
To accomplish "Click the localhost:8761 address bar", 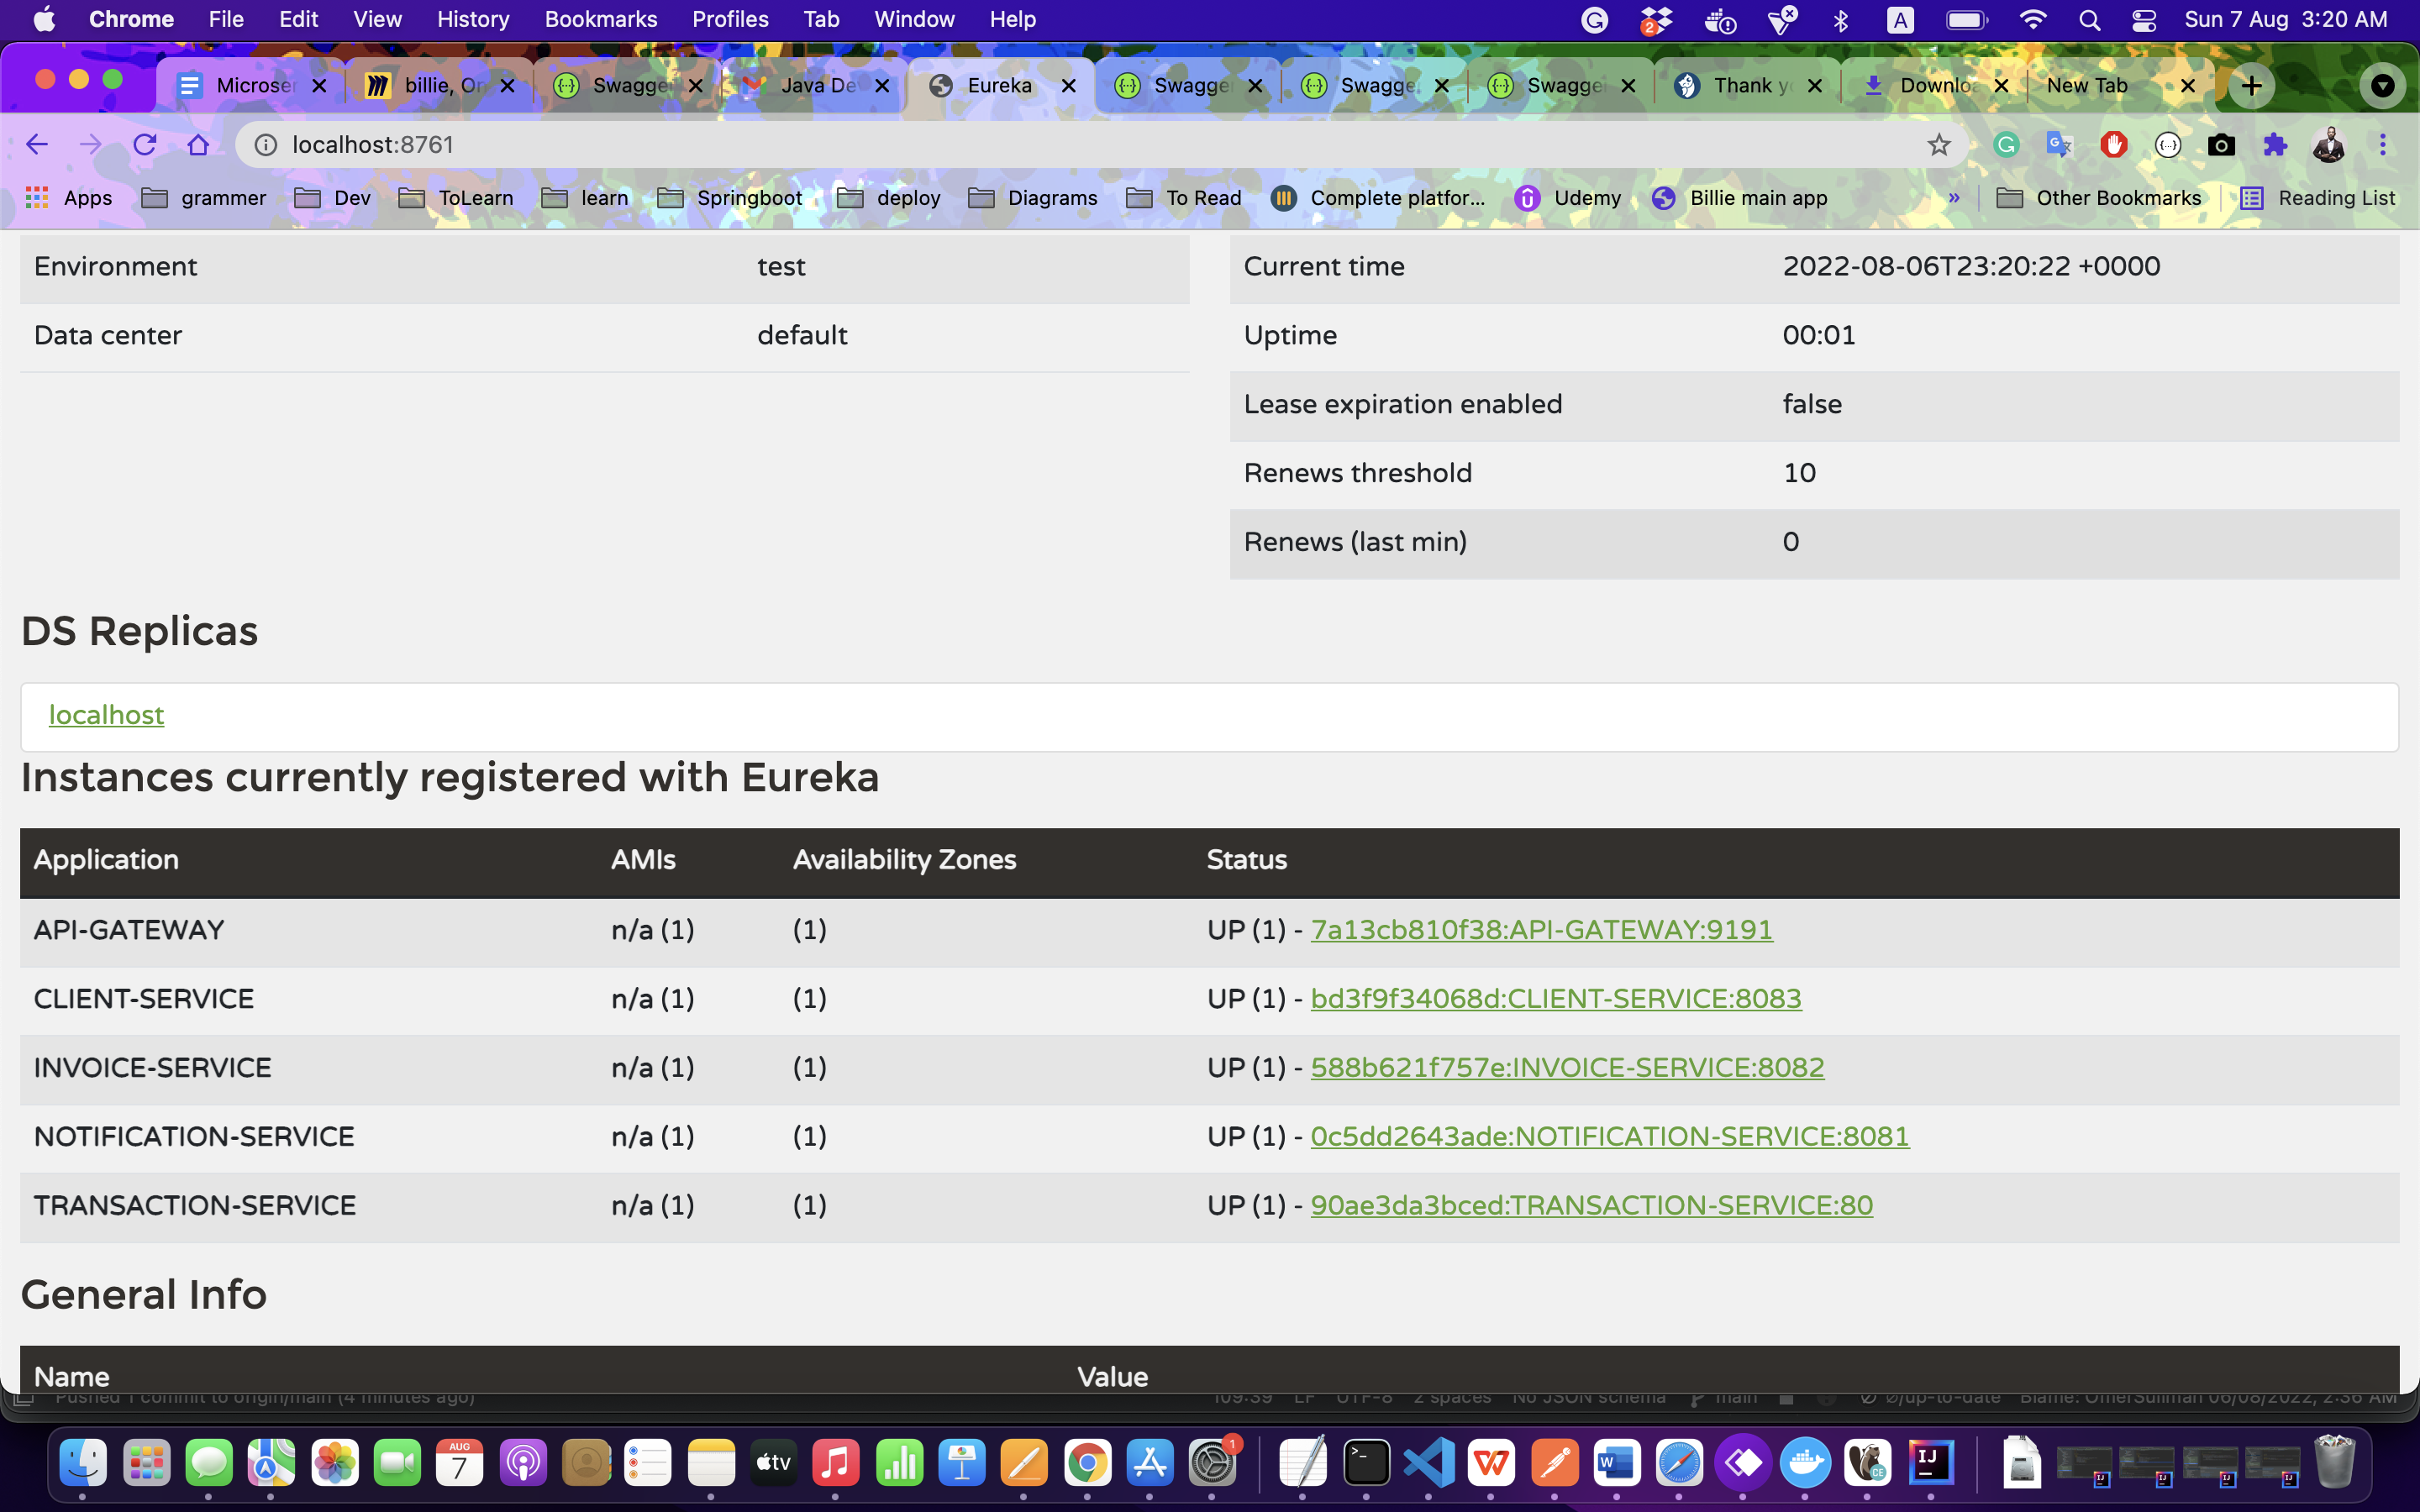I will click(x=1000, y=145).
